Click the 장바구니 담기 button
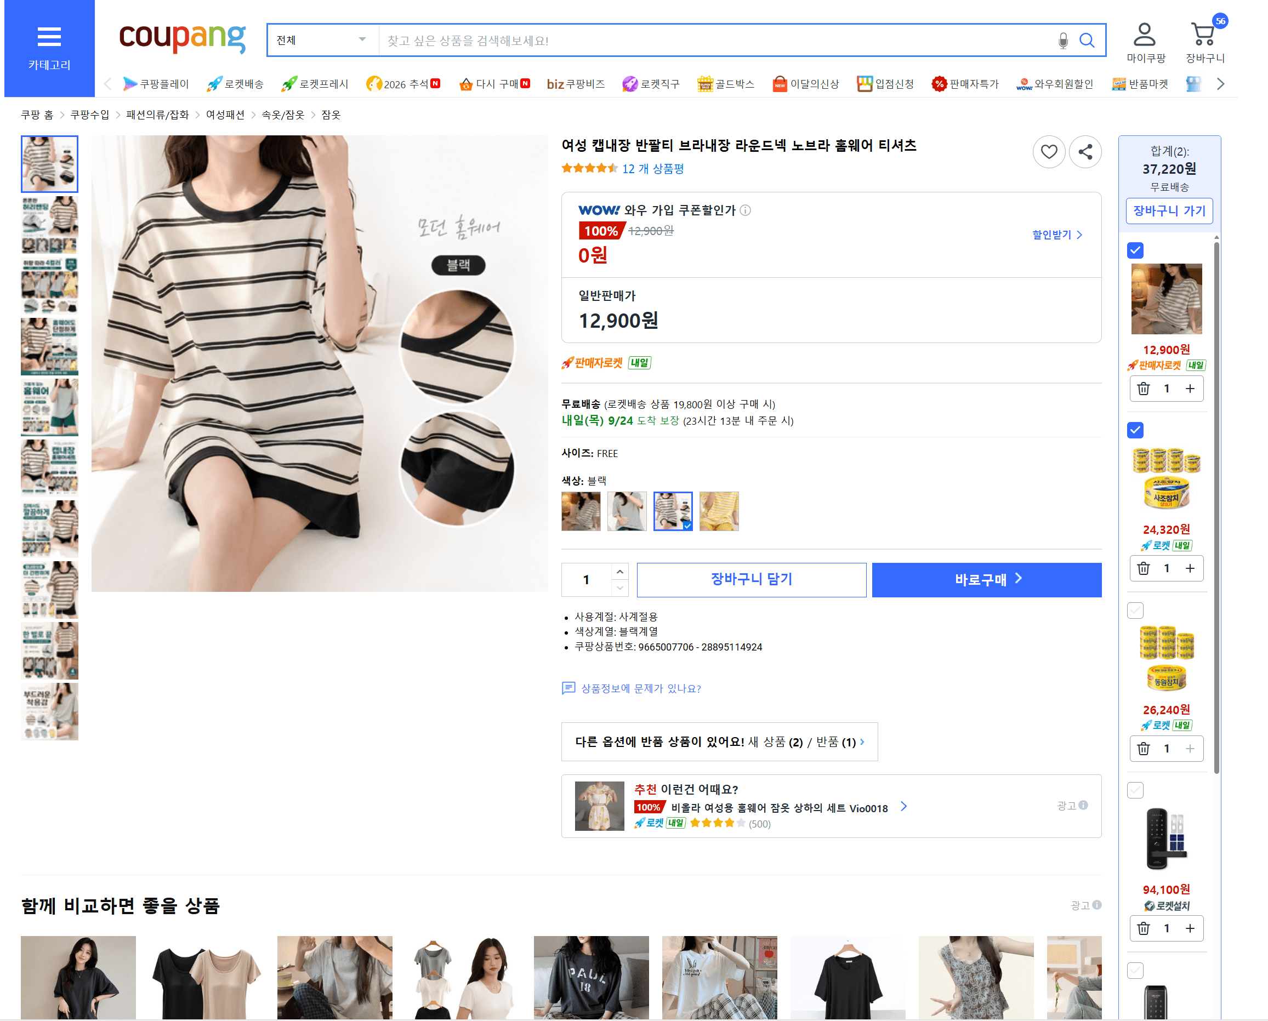This screenshot has height=1021, width=1268. [752, 580]
